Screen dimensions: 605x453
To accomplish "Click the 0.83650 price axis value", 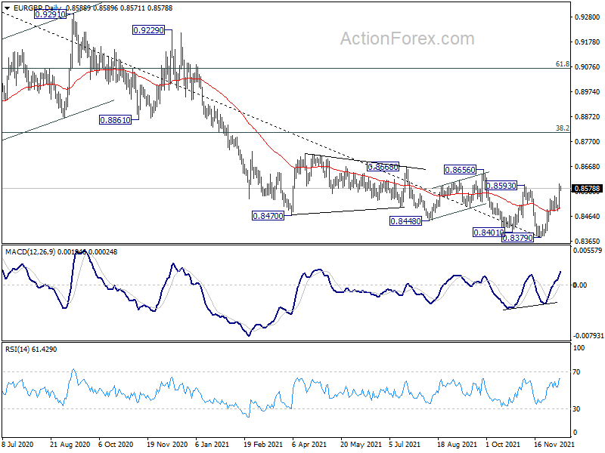I will coord(588,241).
